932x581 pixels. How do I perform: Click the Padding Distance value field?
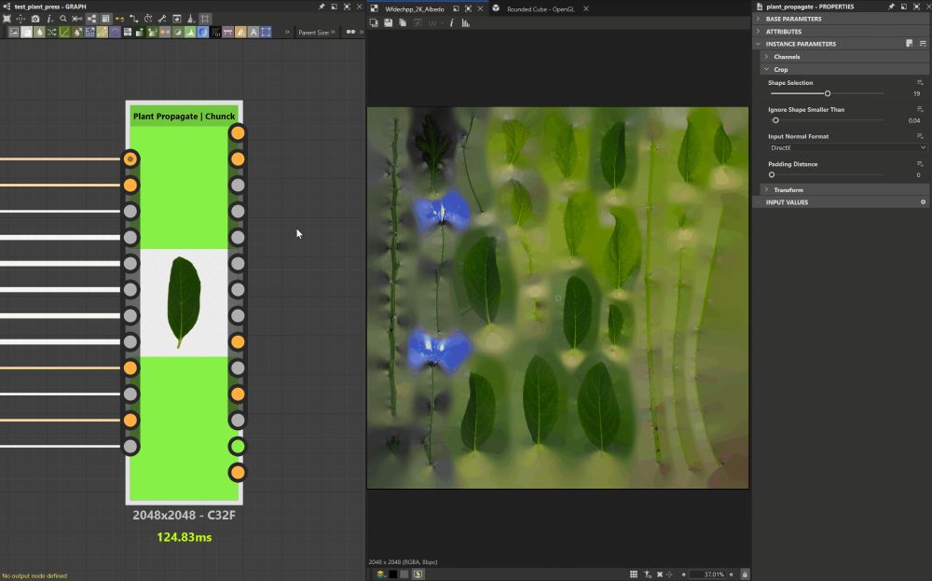coord(916,174)
